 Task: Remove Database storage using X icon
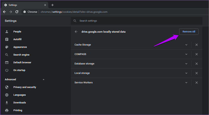click(x=196, y=64)
